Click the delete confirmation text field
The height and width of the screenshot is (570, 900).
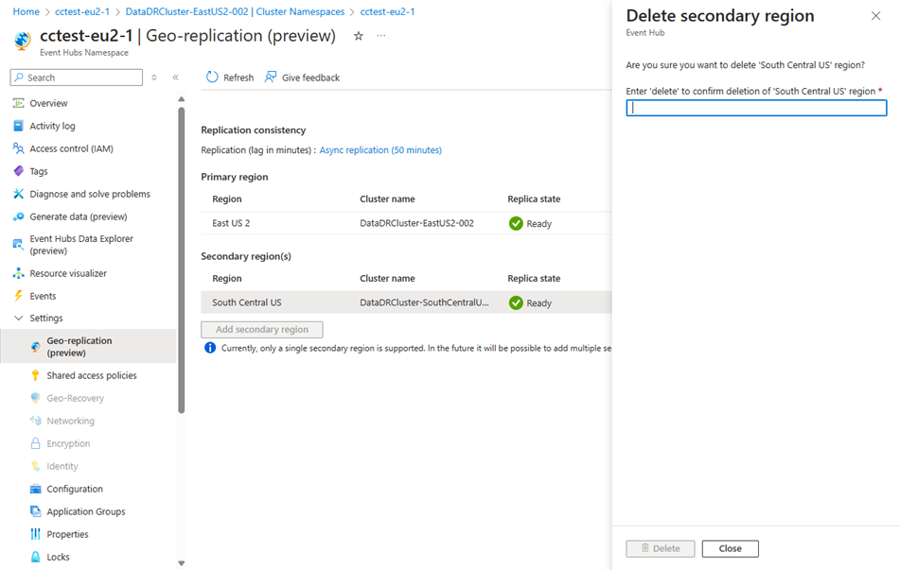coord(755,108)
